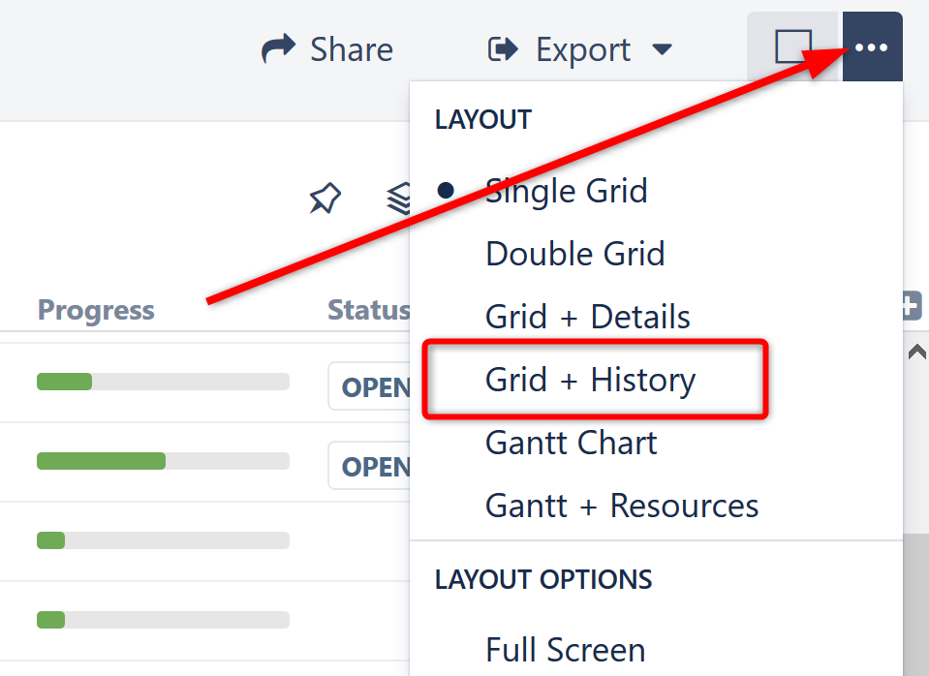Click the scroll up chevron
The height and width of the screenshot is (676, 929).
916,352
